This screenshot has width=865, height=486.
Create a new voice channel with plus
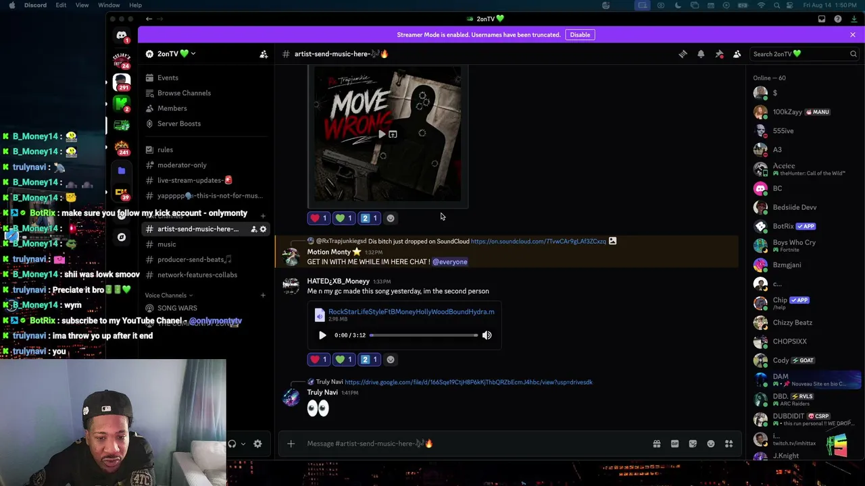coord(263,295)
